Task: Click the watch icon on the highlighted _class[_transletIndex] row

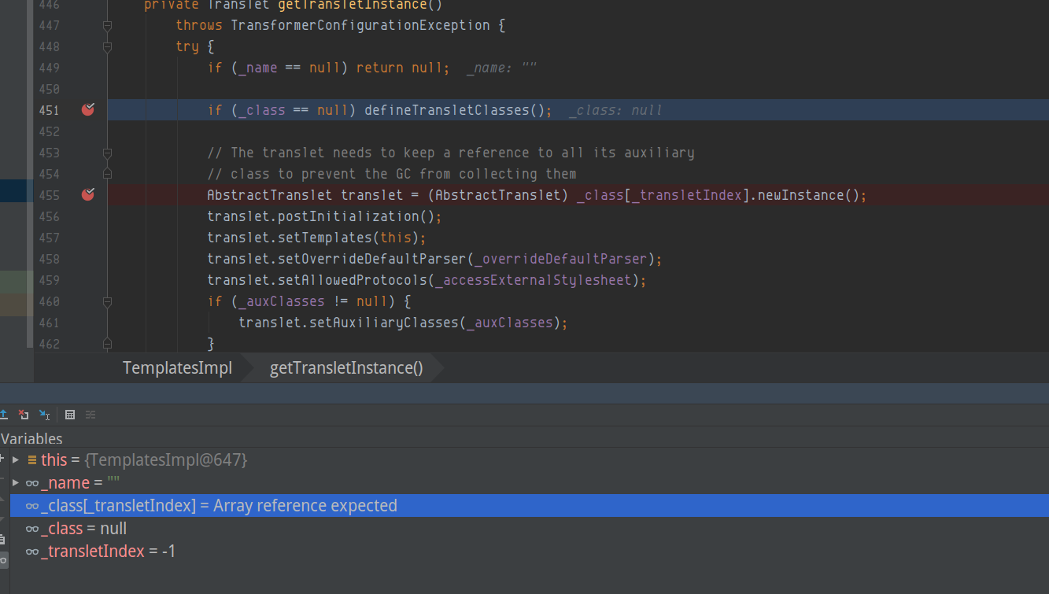Action: coord(32,506)
